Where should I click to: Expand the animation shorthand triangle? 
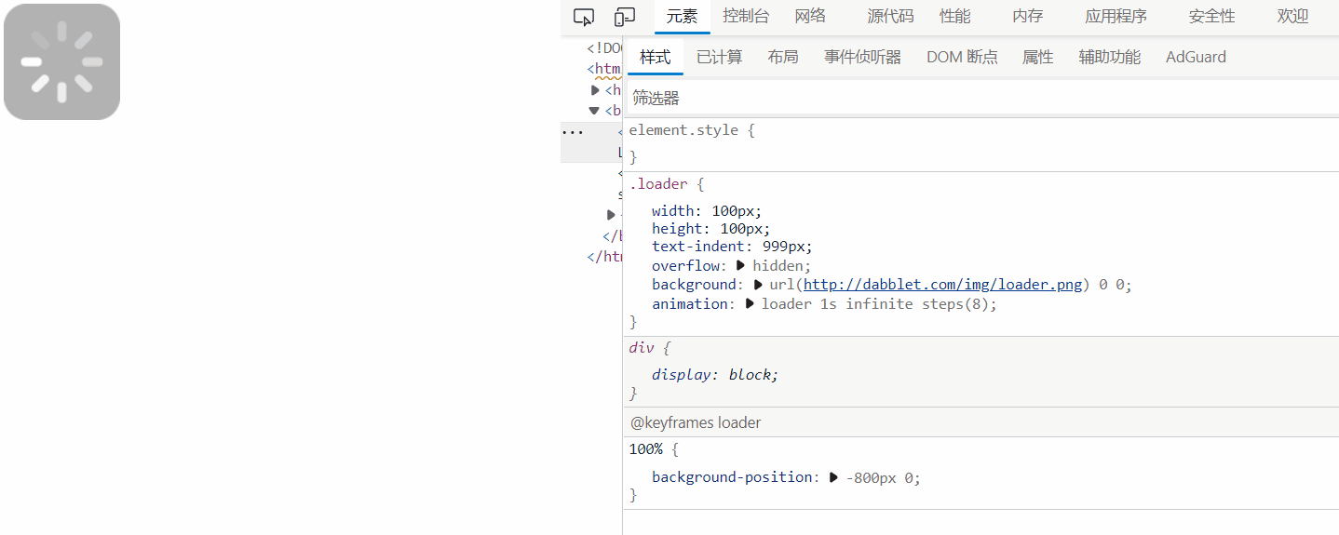coord(750,304)
